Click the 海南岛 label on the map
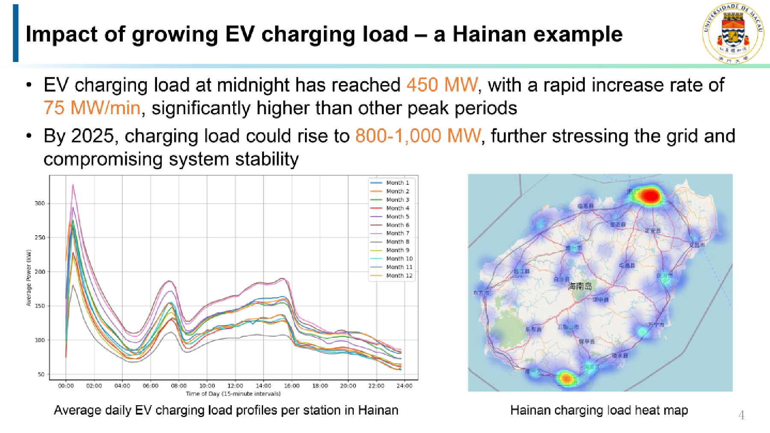The width and height of the screenshot is (770, 433). click(580, 286)
